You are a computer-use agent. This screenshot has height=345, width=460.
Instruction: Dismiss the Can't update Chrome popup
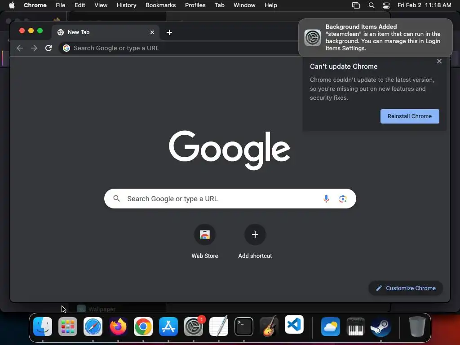click(439, 61)
